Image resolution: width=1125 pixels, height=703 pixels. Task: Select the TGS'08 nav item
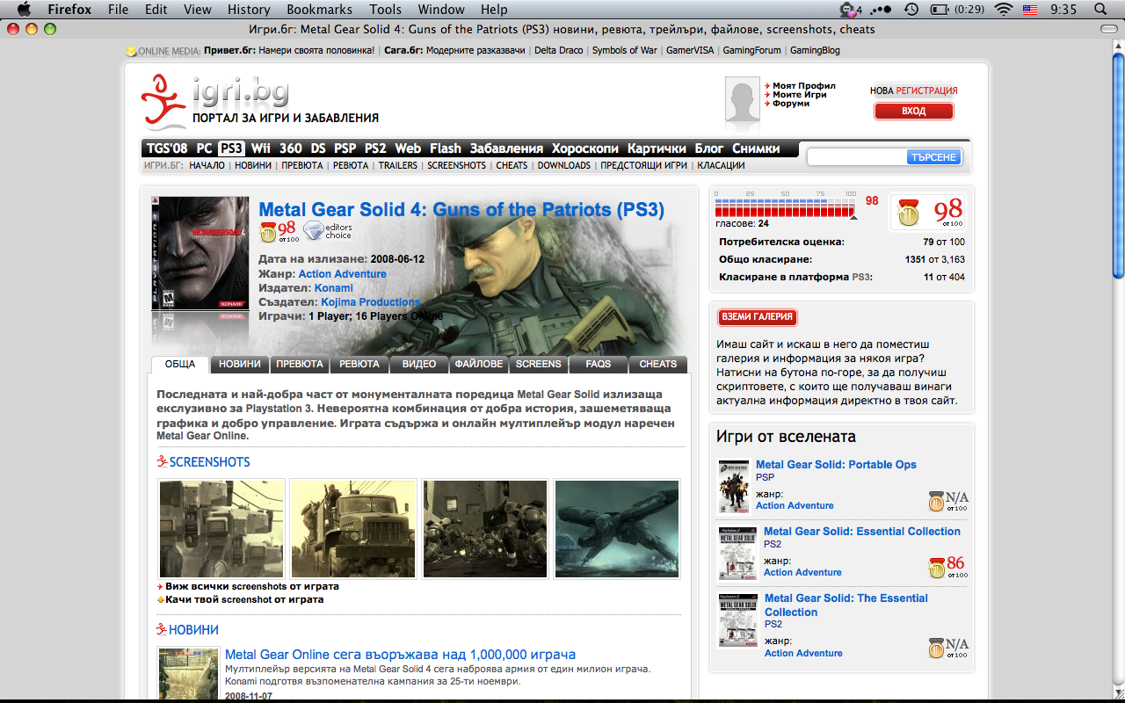tap(167, 149)
